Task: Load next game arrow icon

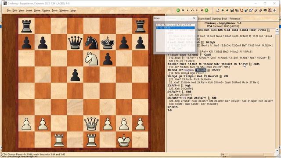Action: 227,11
